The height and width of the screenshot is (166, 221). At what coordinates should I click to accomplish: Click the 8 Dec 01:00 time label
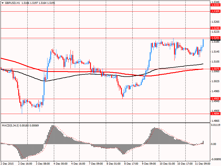[x=114, y=164]
